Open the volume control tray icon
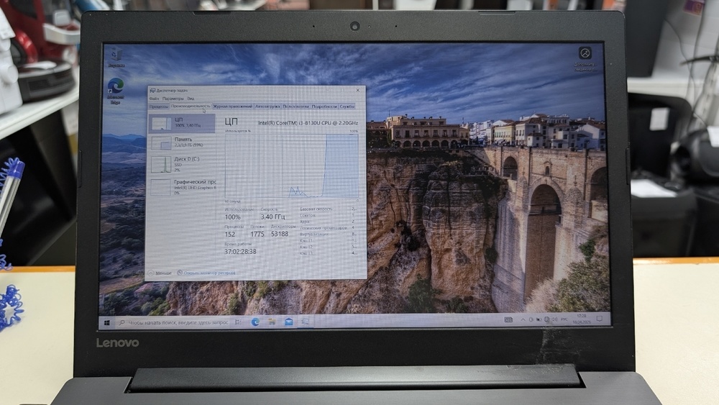 coord(554,319)
